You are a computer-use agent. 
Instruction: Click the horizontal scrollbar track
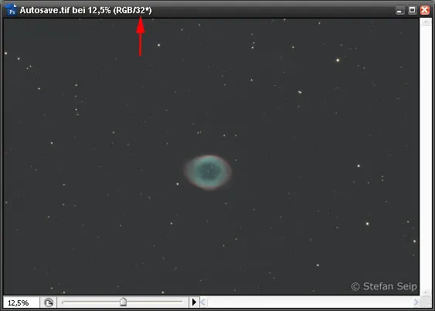tap(309, 302)
